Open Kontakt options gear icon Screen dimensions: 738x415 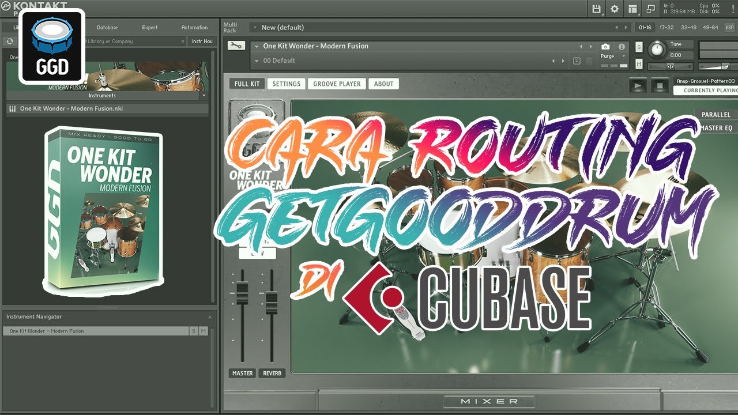615,9
